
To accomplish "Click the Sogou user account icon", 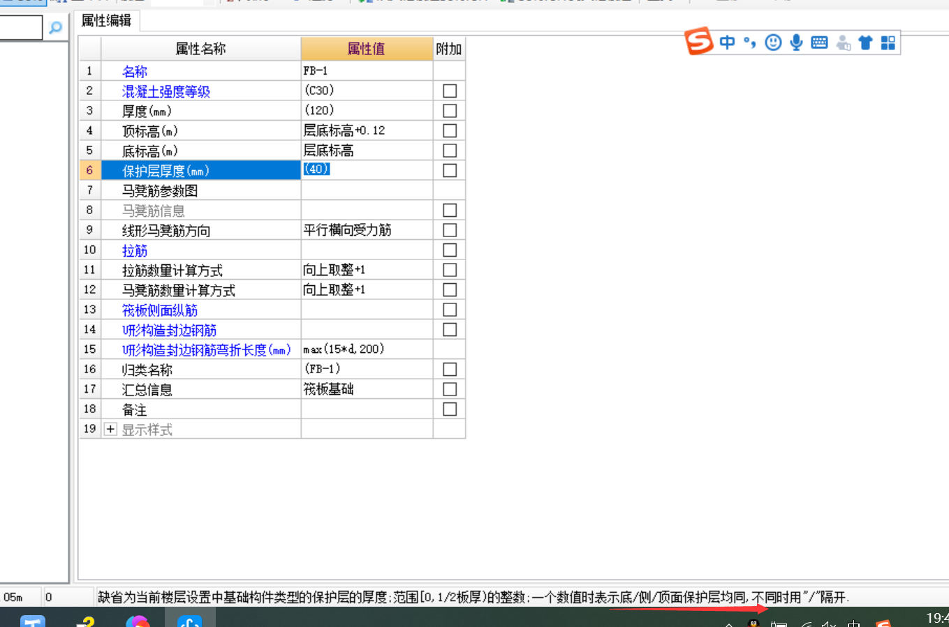I will (844, 43).
